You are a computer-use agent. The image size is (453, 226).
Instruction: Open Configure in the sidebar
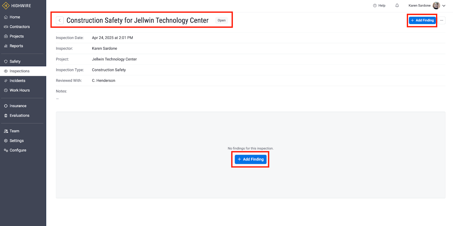click(23, 150)
